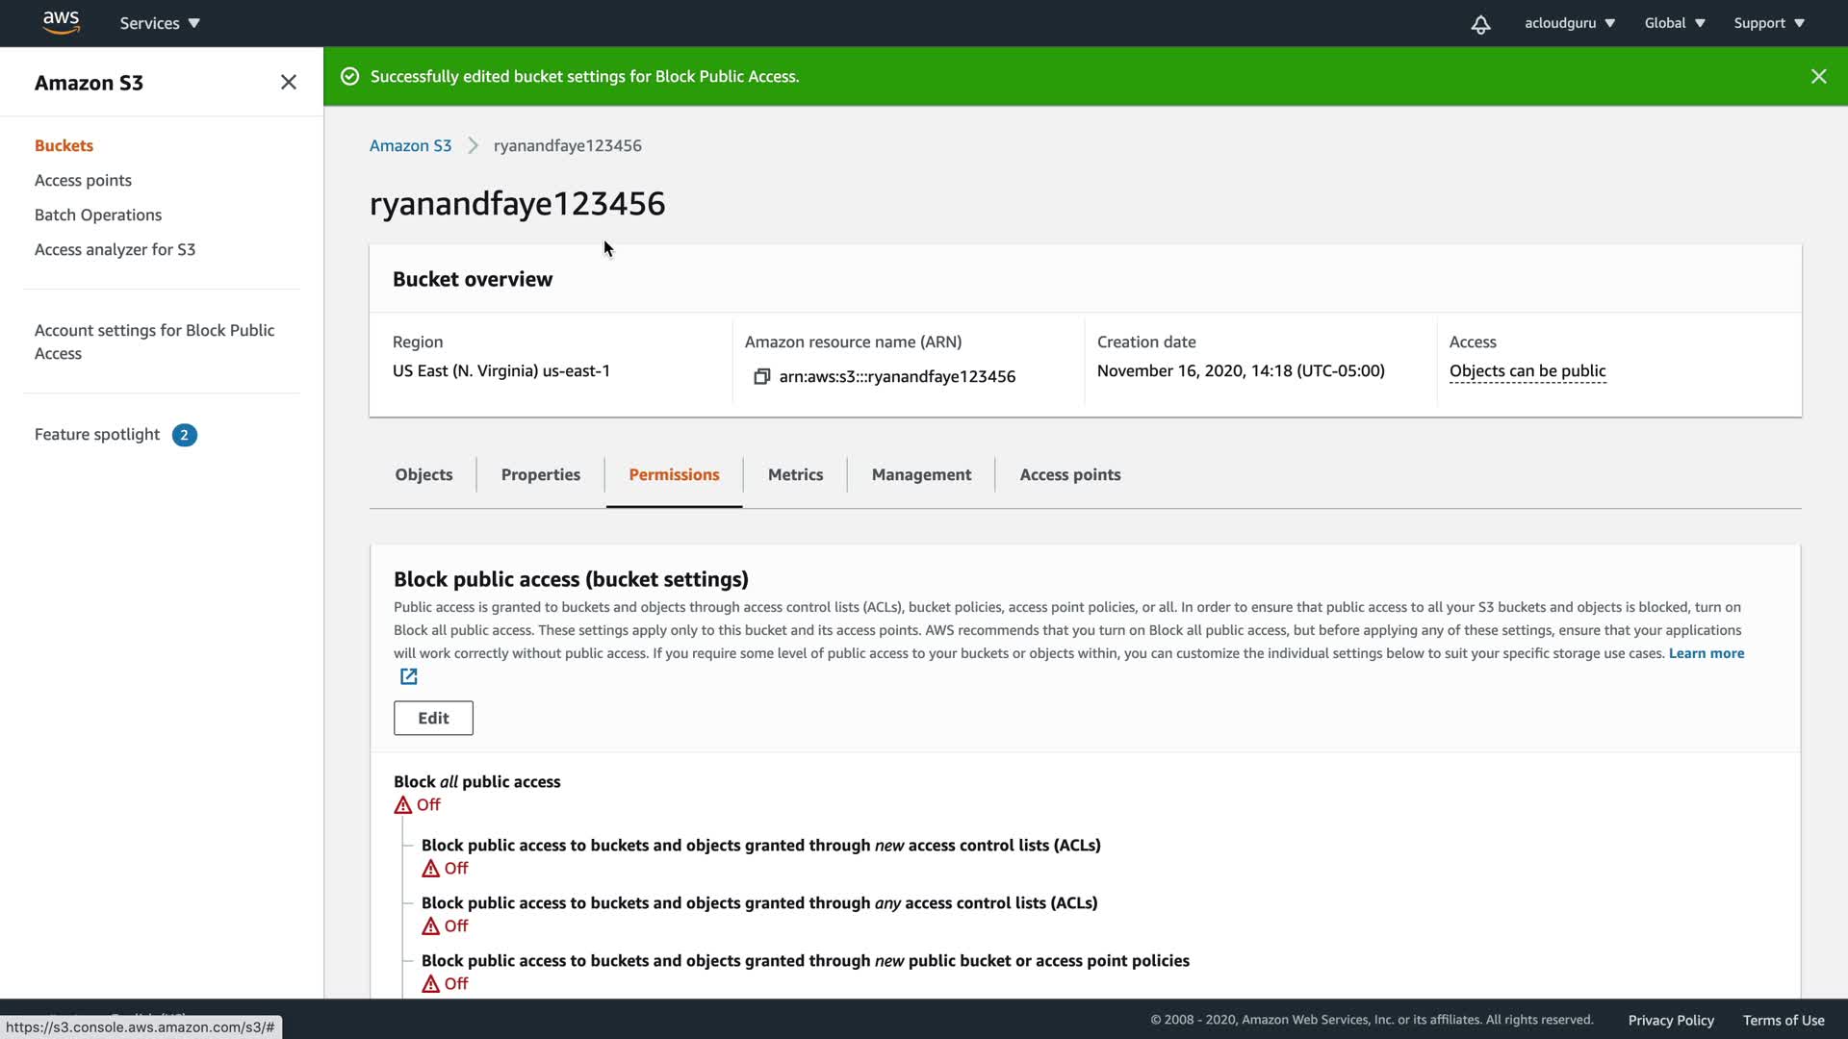Open Access analyzer for S3 in sidebar
This screenshot has width=1848, height=1039.
coord(115,249)
